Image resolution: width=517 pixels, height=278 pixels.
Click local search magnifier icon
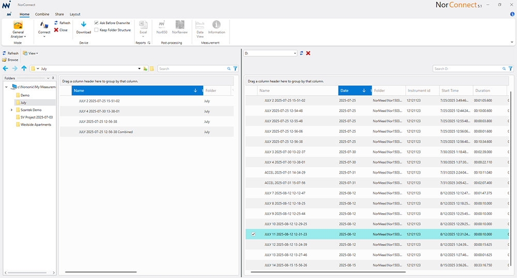229,69
